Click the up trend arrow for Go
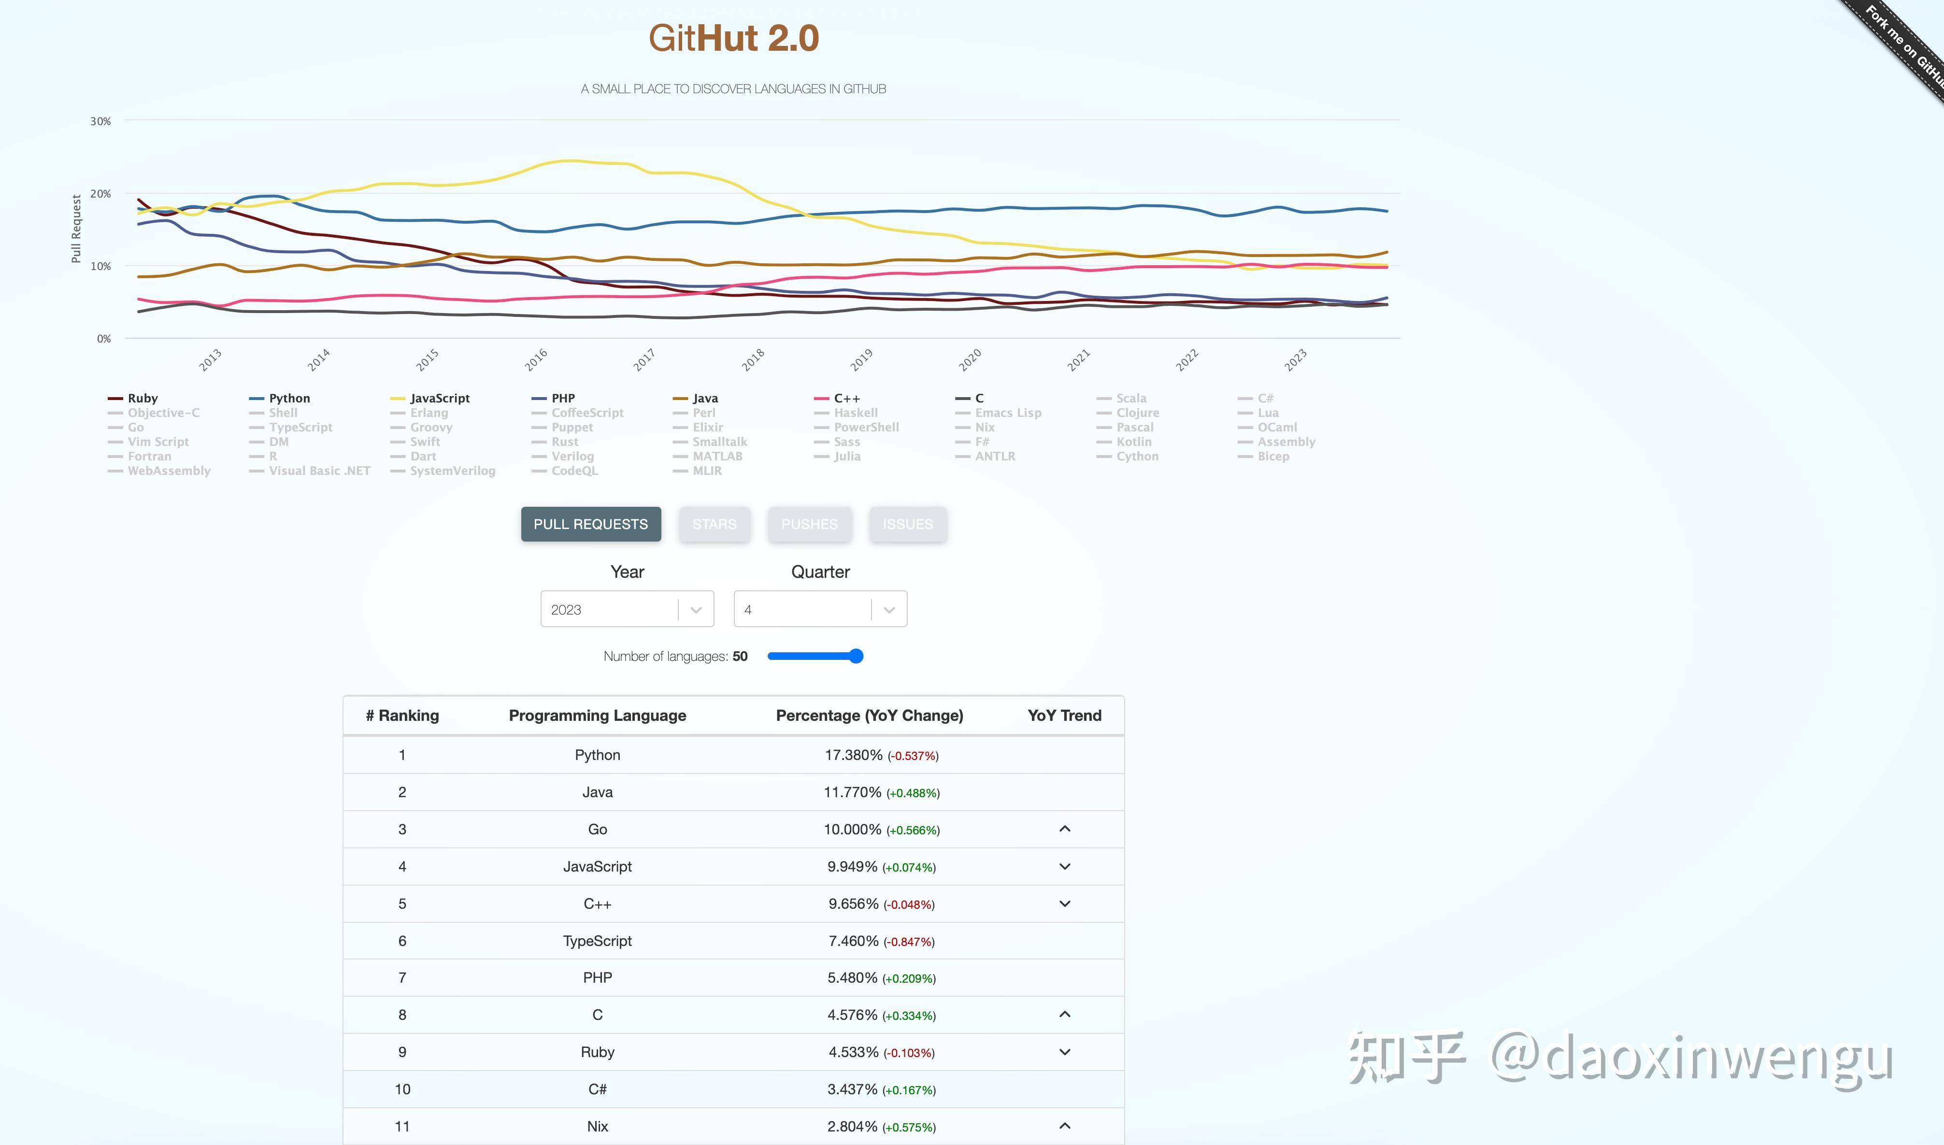The image size is (1944, 1145). (1065, 830)
